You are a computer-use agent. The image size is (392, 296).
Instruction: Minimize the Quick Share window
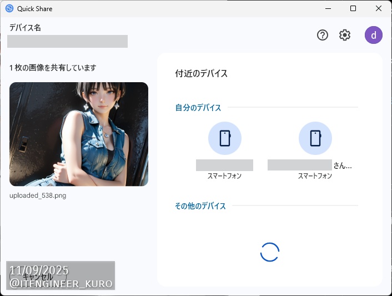coord(328,8)
